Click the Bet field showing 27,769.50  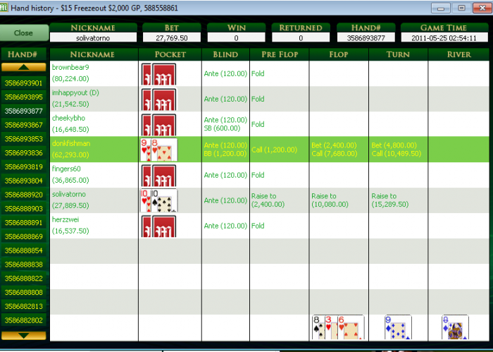click(x=172, y=38)
